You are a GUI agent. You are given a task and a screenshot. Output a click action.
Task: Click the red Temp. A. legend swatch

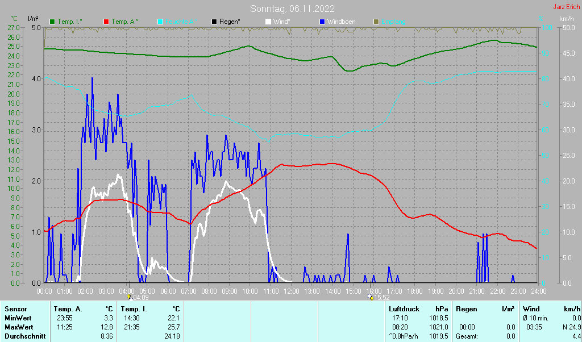[106, 22]
